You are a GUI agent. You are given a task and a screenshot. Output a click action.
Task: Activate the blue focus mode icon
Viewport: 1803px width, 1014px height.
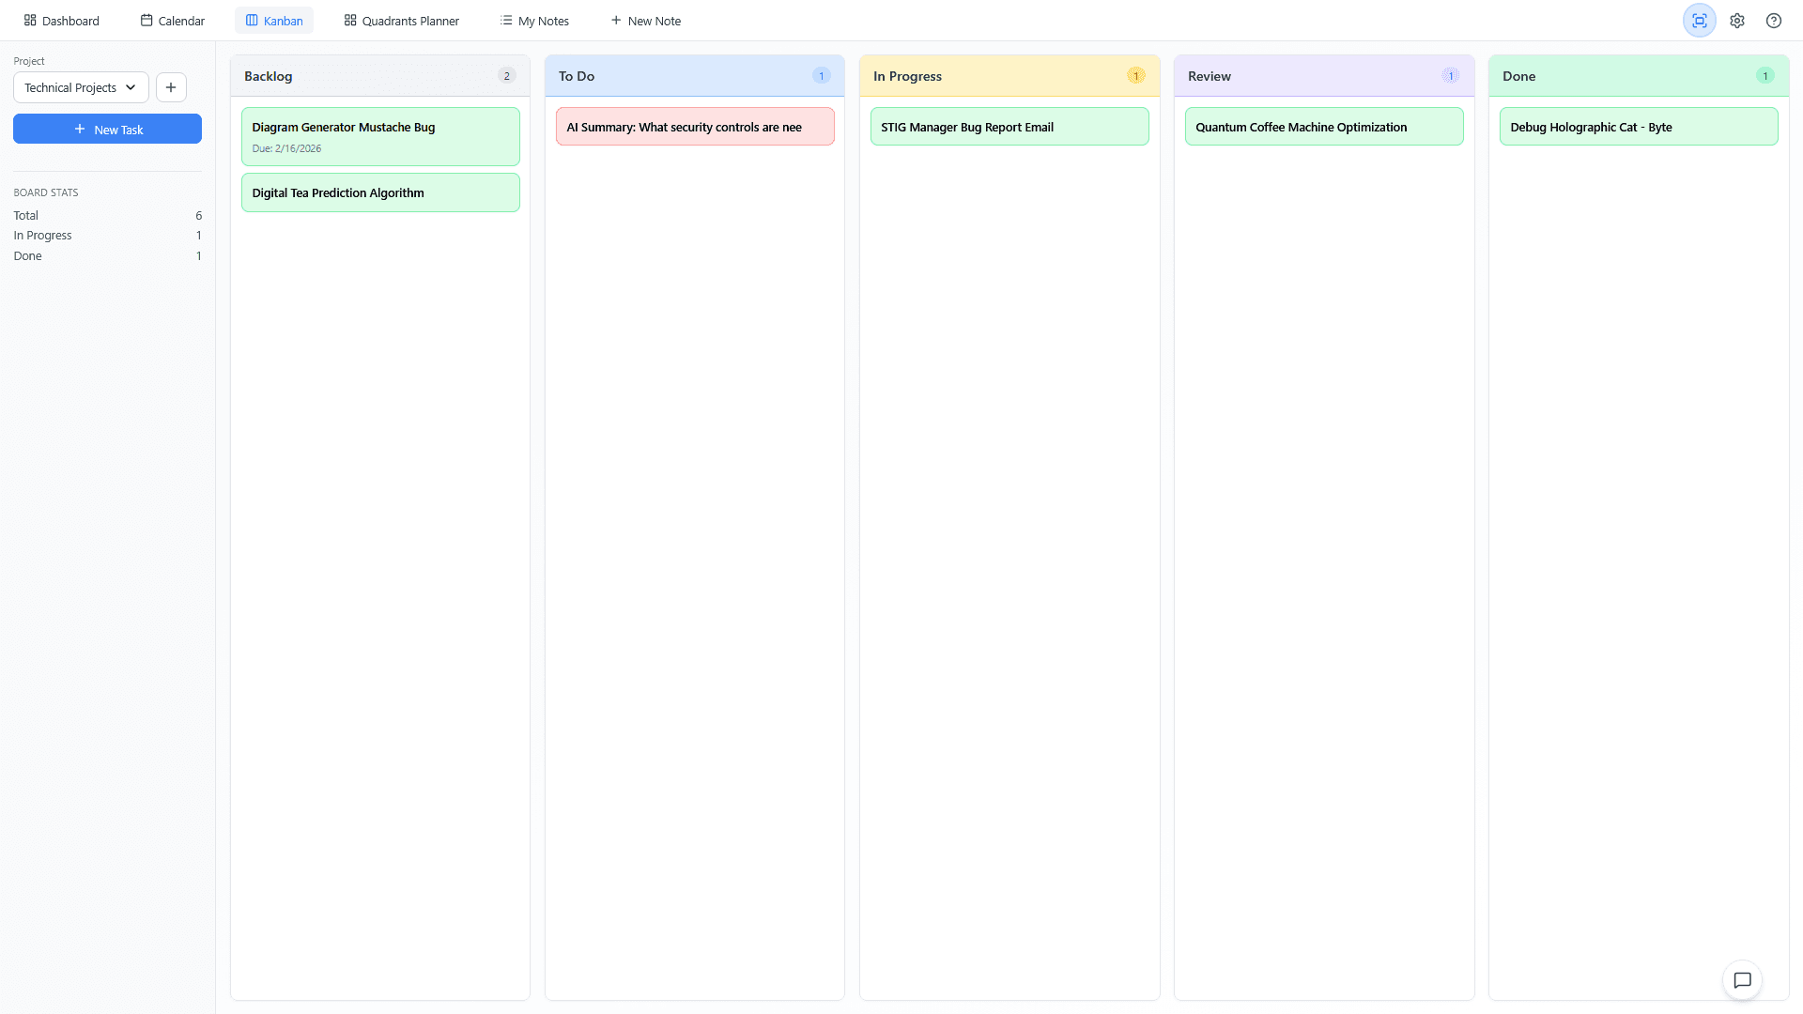click(1699, 20)
